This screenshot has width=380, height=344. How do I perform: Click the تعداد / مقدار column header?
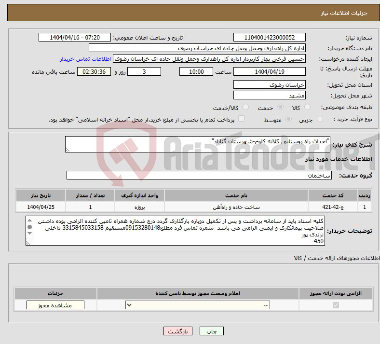90,195
